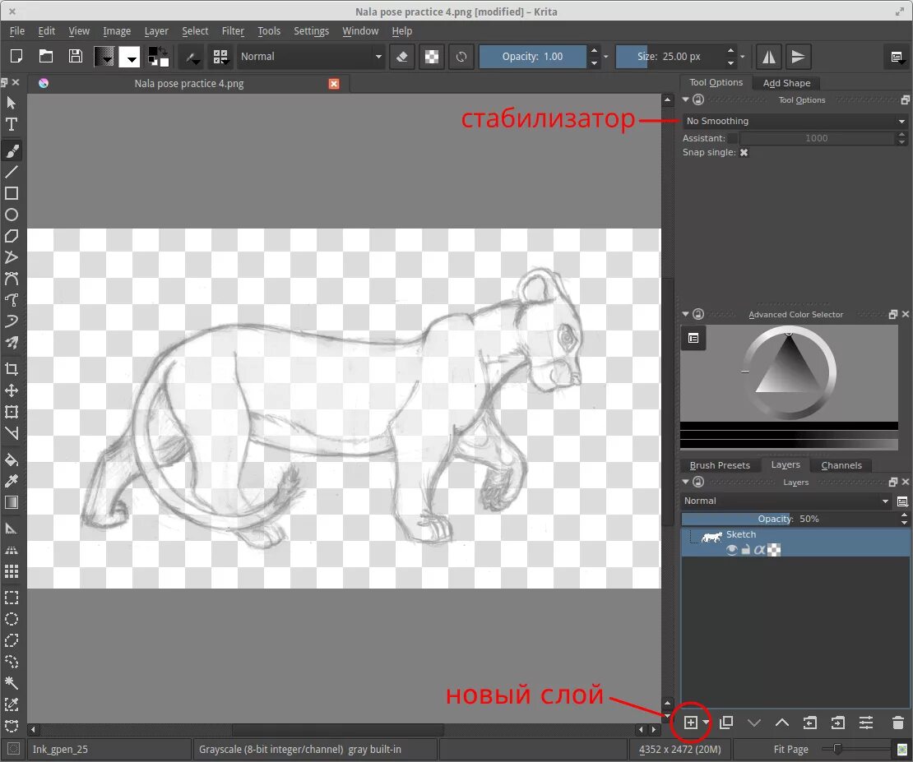Move layer up in the stack
The image size is (913, 762).
pyautogui.click(x=782, y=723)
